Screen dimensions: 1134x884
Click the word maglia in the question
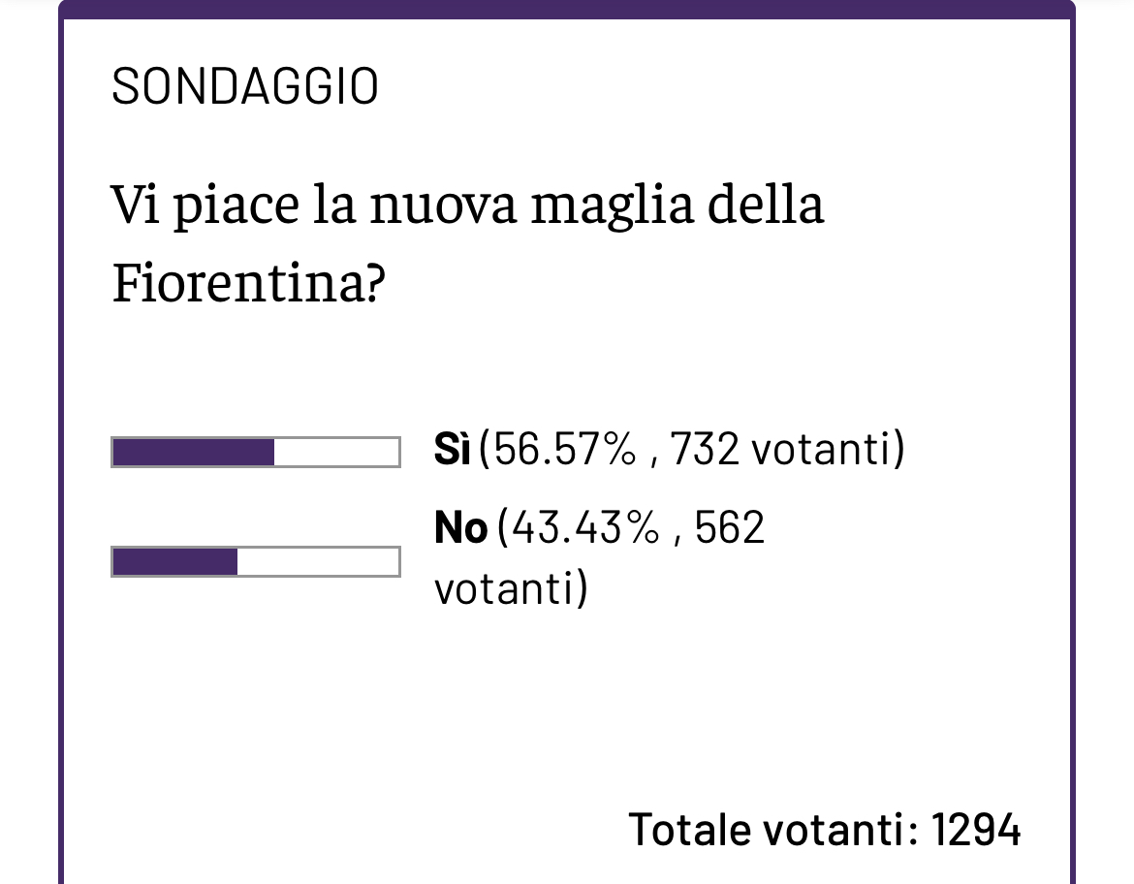click(x=612, y=205)
